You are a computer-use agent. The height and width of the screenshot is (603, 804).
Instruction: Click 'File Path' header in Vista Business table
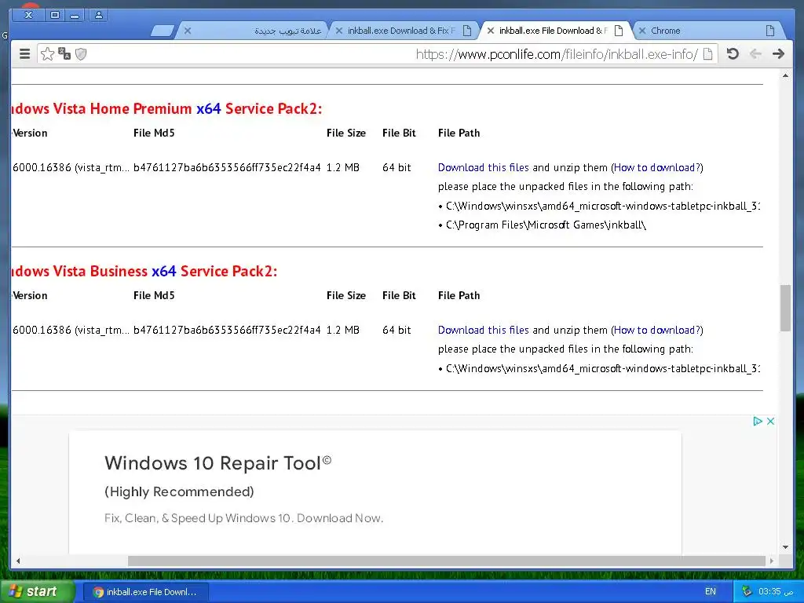point(459,296)
